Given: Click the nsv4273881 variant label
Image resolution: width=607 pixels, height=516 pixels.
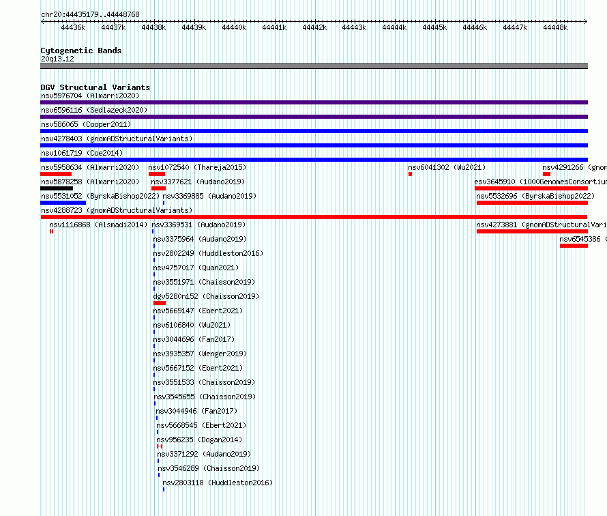Looking at the screenshot, I should pos(542,225).
